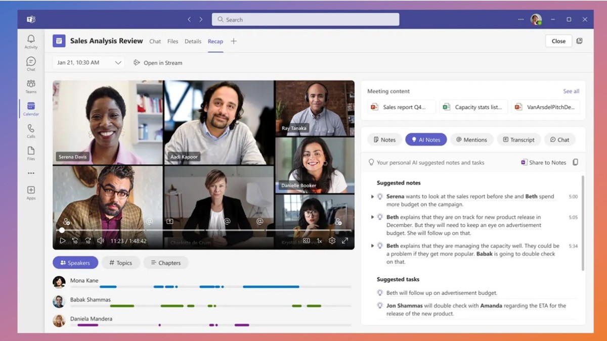The image size is (607, 341).
Task: Expand the Serena suggested note
Action: coord(373,197)
